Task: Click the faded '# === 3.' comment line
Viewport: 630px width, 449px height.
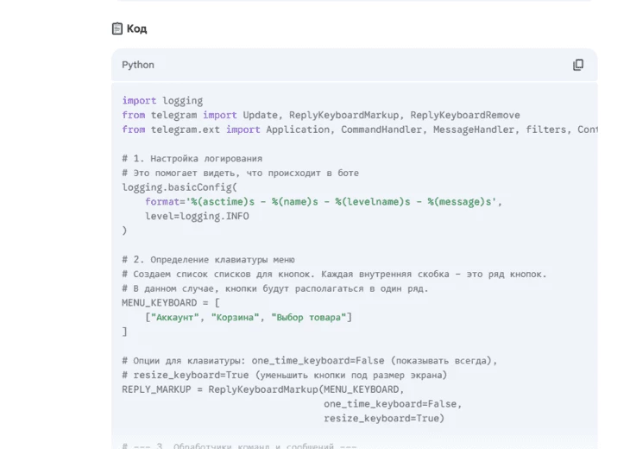Action: [x=239, y=446]
